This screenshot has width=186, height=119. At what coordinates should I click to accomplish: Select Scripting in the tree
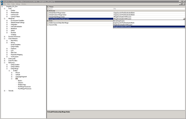click(13, 35)
